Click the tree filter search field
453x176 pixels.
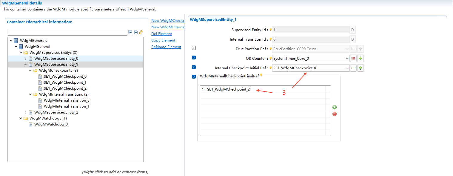click(67, 32)
